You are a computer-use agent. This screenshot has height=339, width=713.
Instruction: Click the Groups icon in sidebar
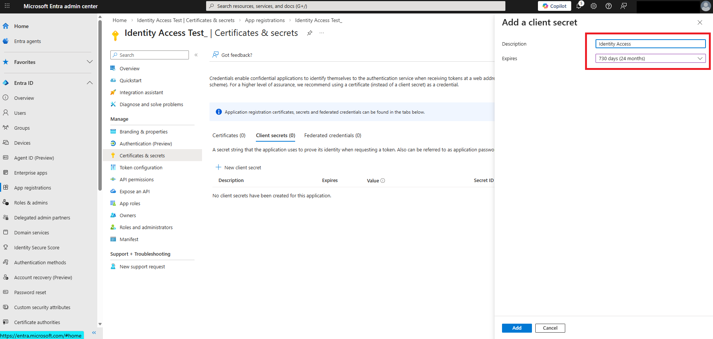[6, 127]
